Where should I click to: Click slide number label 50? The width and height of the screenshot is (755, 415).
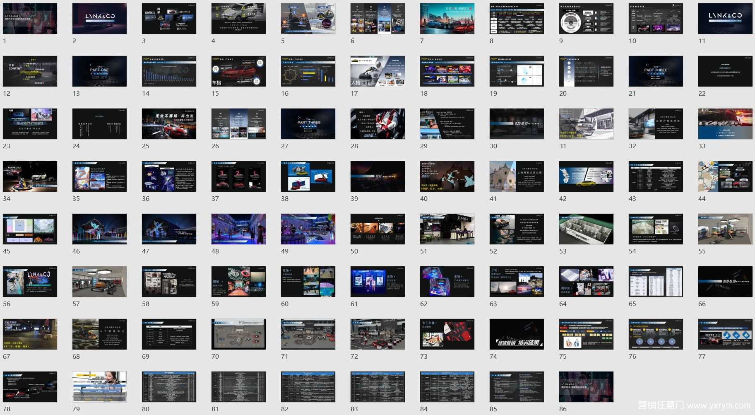point(354,251)
